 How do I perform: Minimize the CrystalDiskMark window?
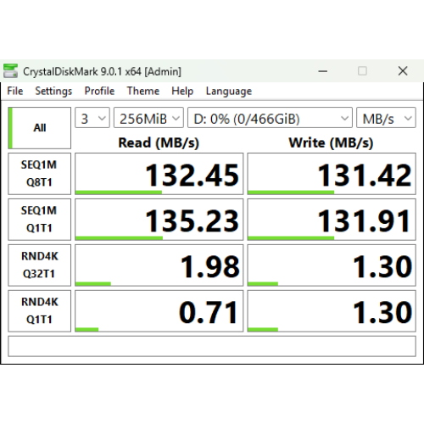(323, 71)
